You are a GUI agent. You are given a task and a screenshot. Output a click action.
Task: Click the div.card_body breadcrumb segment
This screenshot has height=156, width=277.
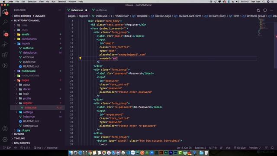[217, 16]
